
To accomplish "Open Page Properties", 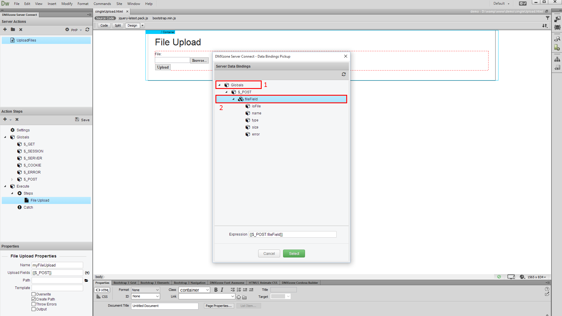I will [x=219, y=306].
